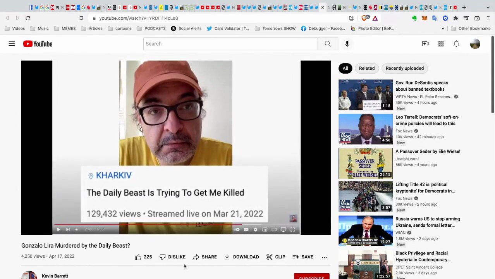Open the Brave wallet icon

477,18
